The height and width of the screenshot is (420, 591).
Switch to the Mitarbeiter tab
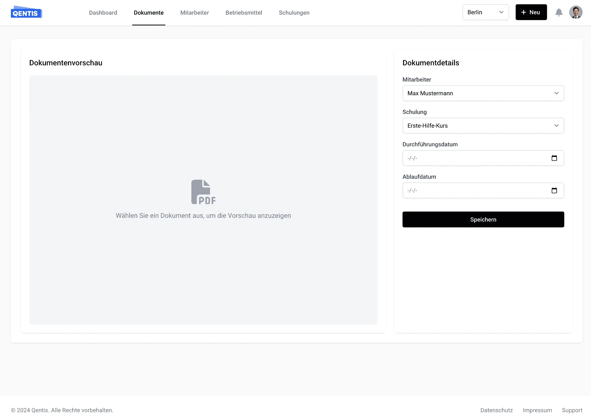click(x=195, y=13)
